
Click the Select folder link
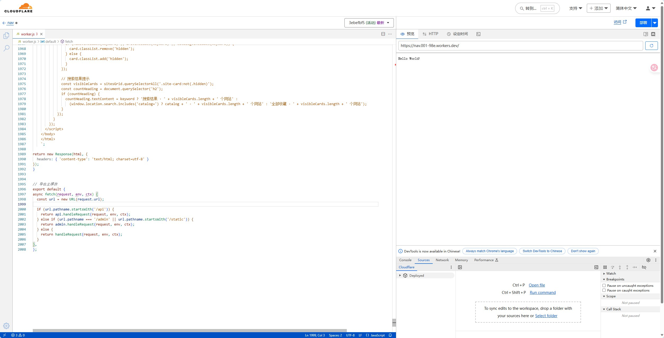click(x=546, y=316)
